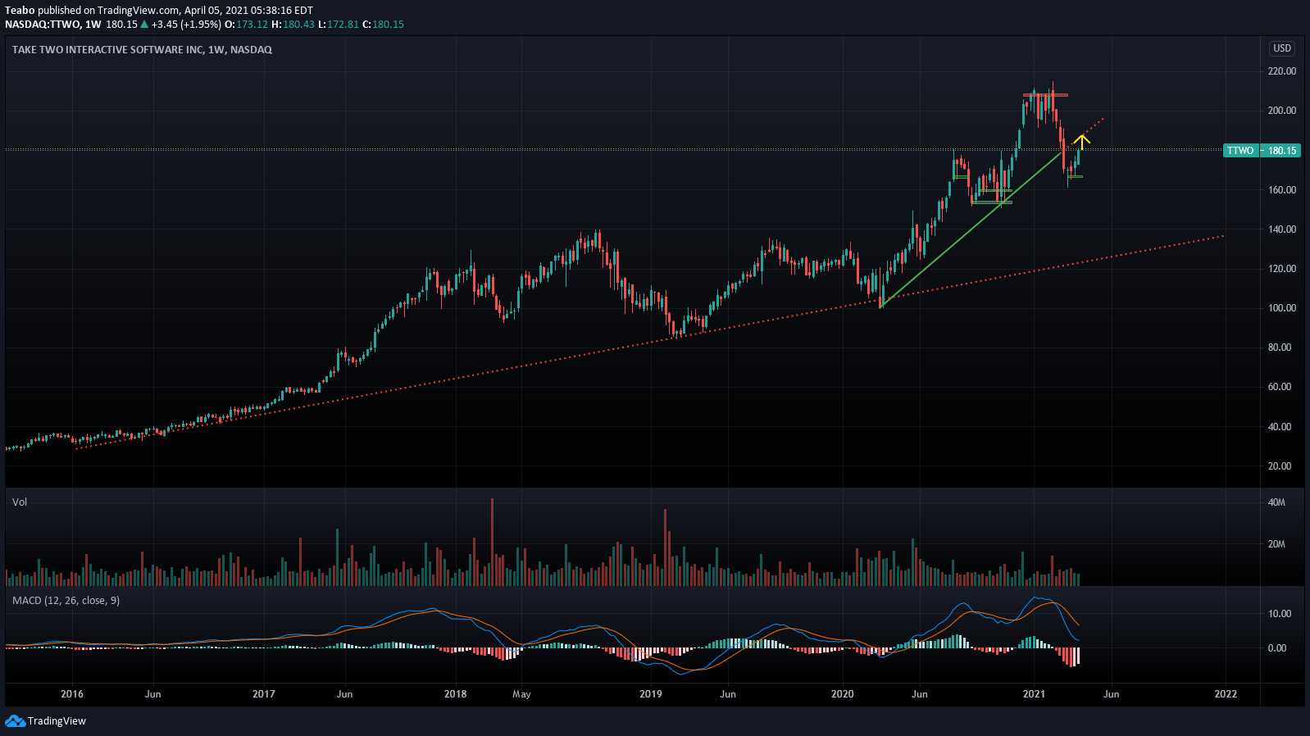The width and height of the screenshot is (1310, 736).
Task: Click the USD currency label
Action: 1282,48
